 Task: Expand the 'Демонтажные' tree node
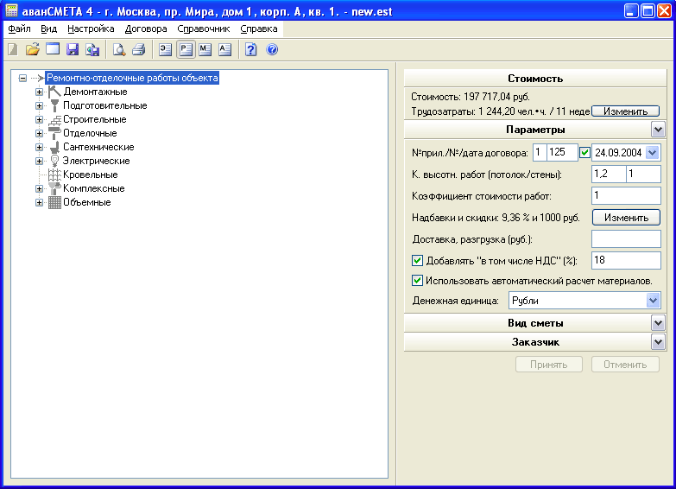(x=39, y=92)
